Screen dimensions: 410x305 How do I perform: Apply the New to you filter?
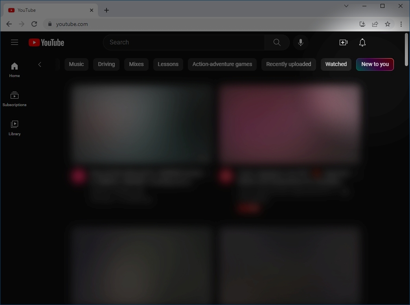pos(375,64)
